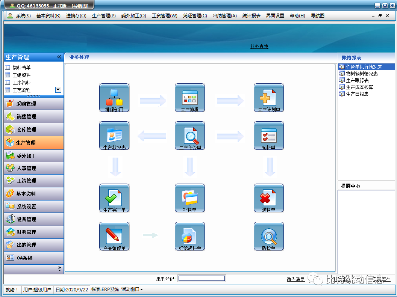Select the 生产任务单 icon
This screenshot has height=297, width=397.
tap(189, 135)
